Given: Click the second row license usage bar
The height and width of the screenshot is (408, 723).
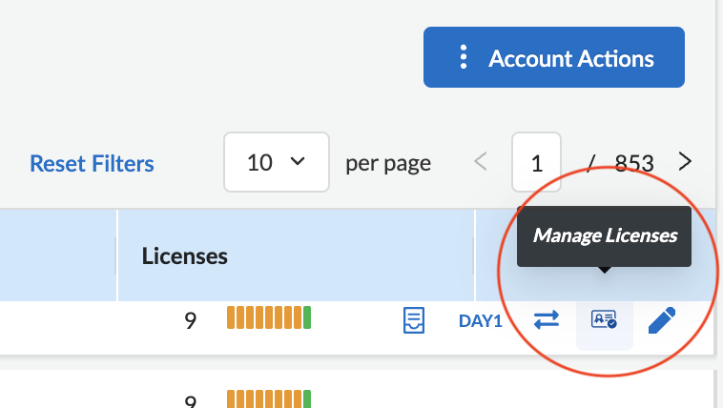Looking at the screenshot, I should pos(269,398).
